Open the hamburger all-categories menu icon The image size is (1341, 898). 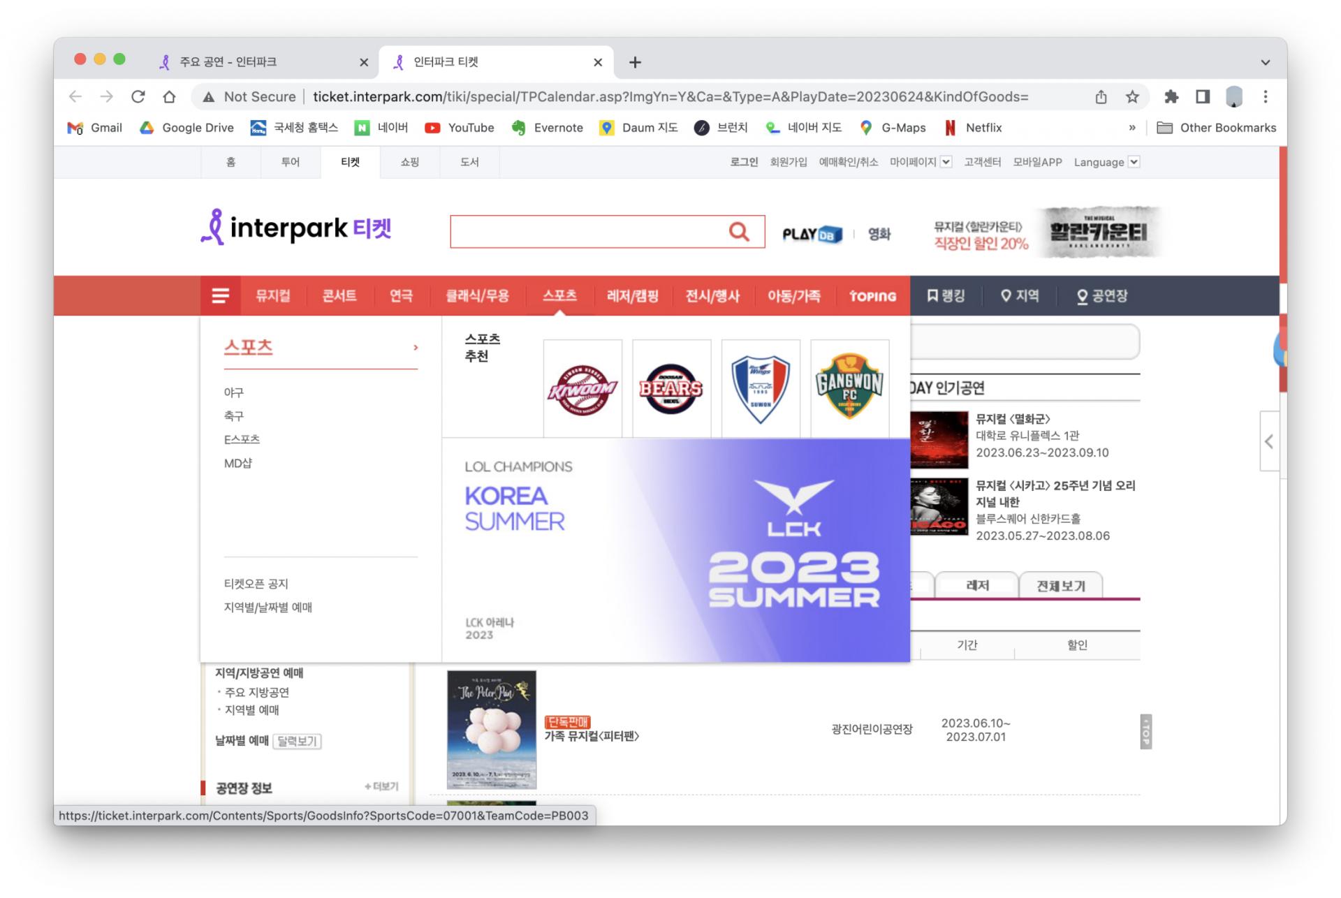tap(220, 296)
